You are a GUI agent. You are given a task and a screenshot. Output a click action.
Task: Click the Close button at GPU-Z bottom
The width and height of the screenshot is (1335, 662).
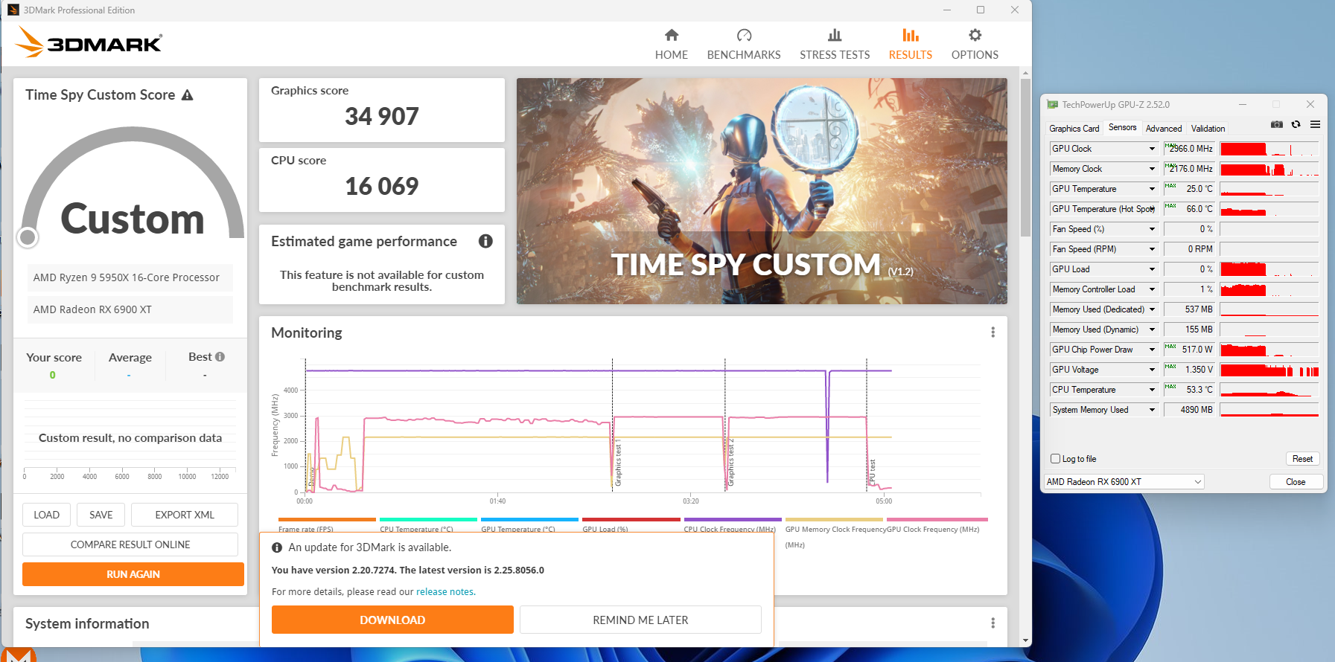tap(1296, 482)
